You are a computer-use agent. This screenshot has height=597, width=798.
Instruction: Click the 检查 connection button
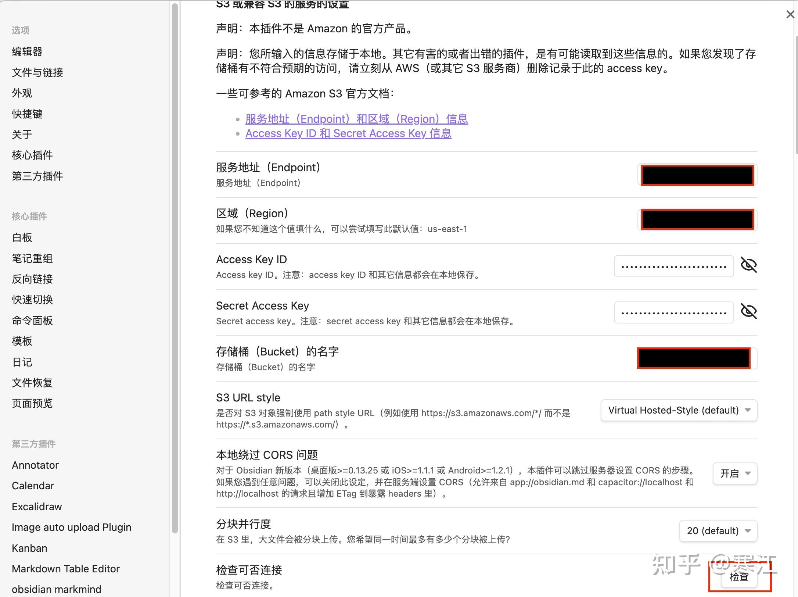[x=739, y=577]
